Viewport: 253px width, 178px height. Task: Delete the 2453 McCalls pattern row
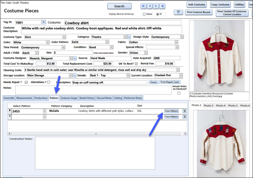pyautogui.click(x=184, y=111)
